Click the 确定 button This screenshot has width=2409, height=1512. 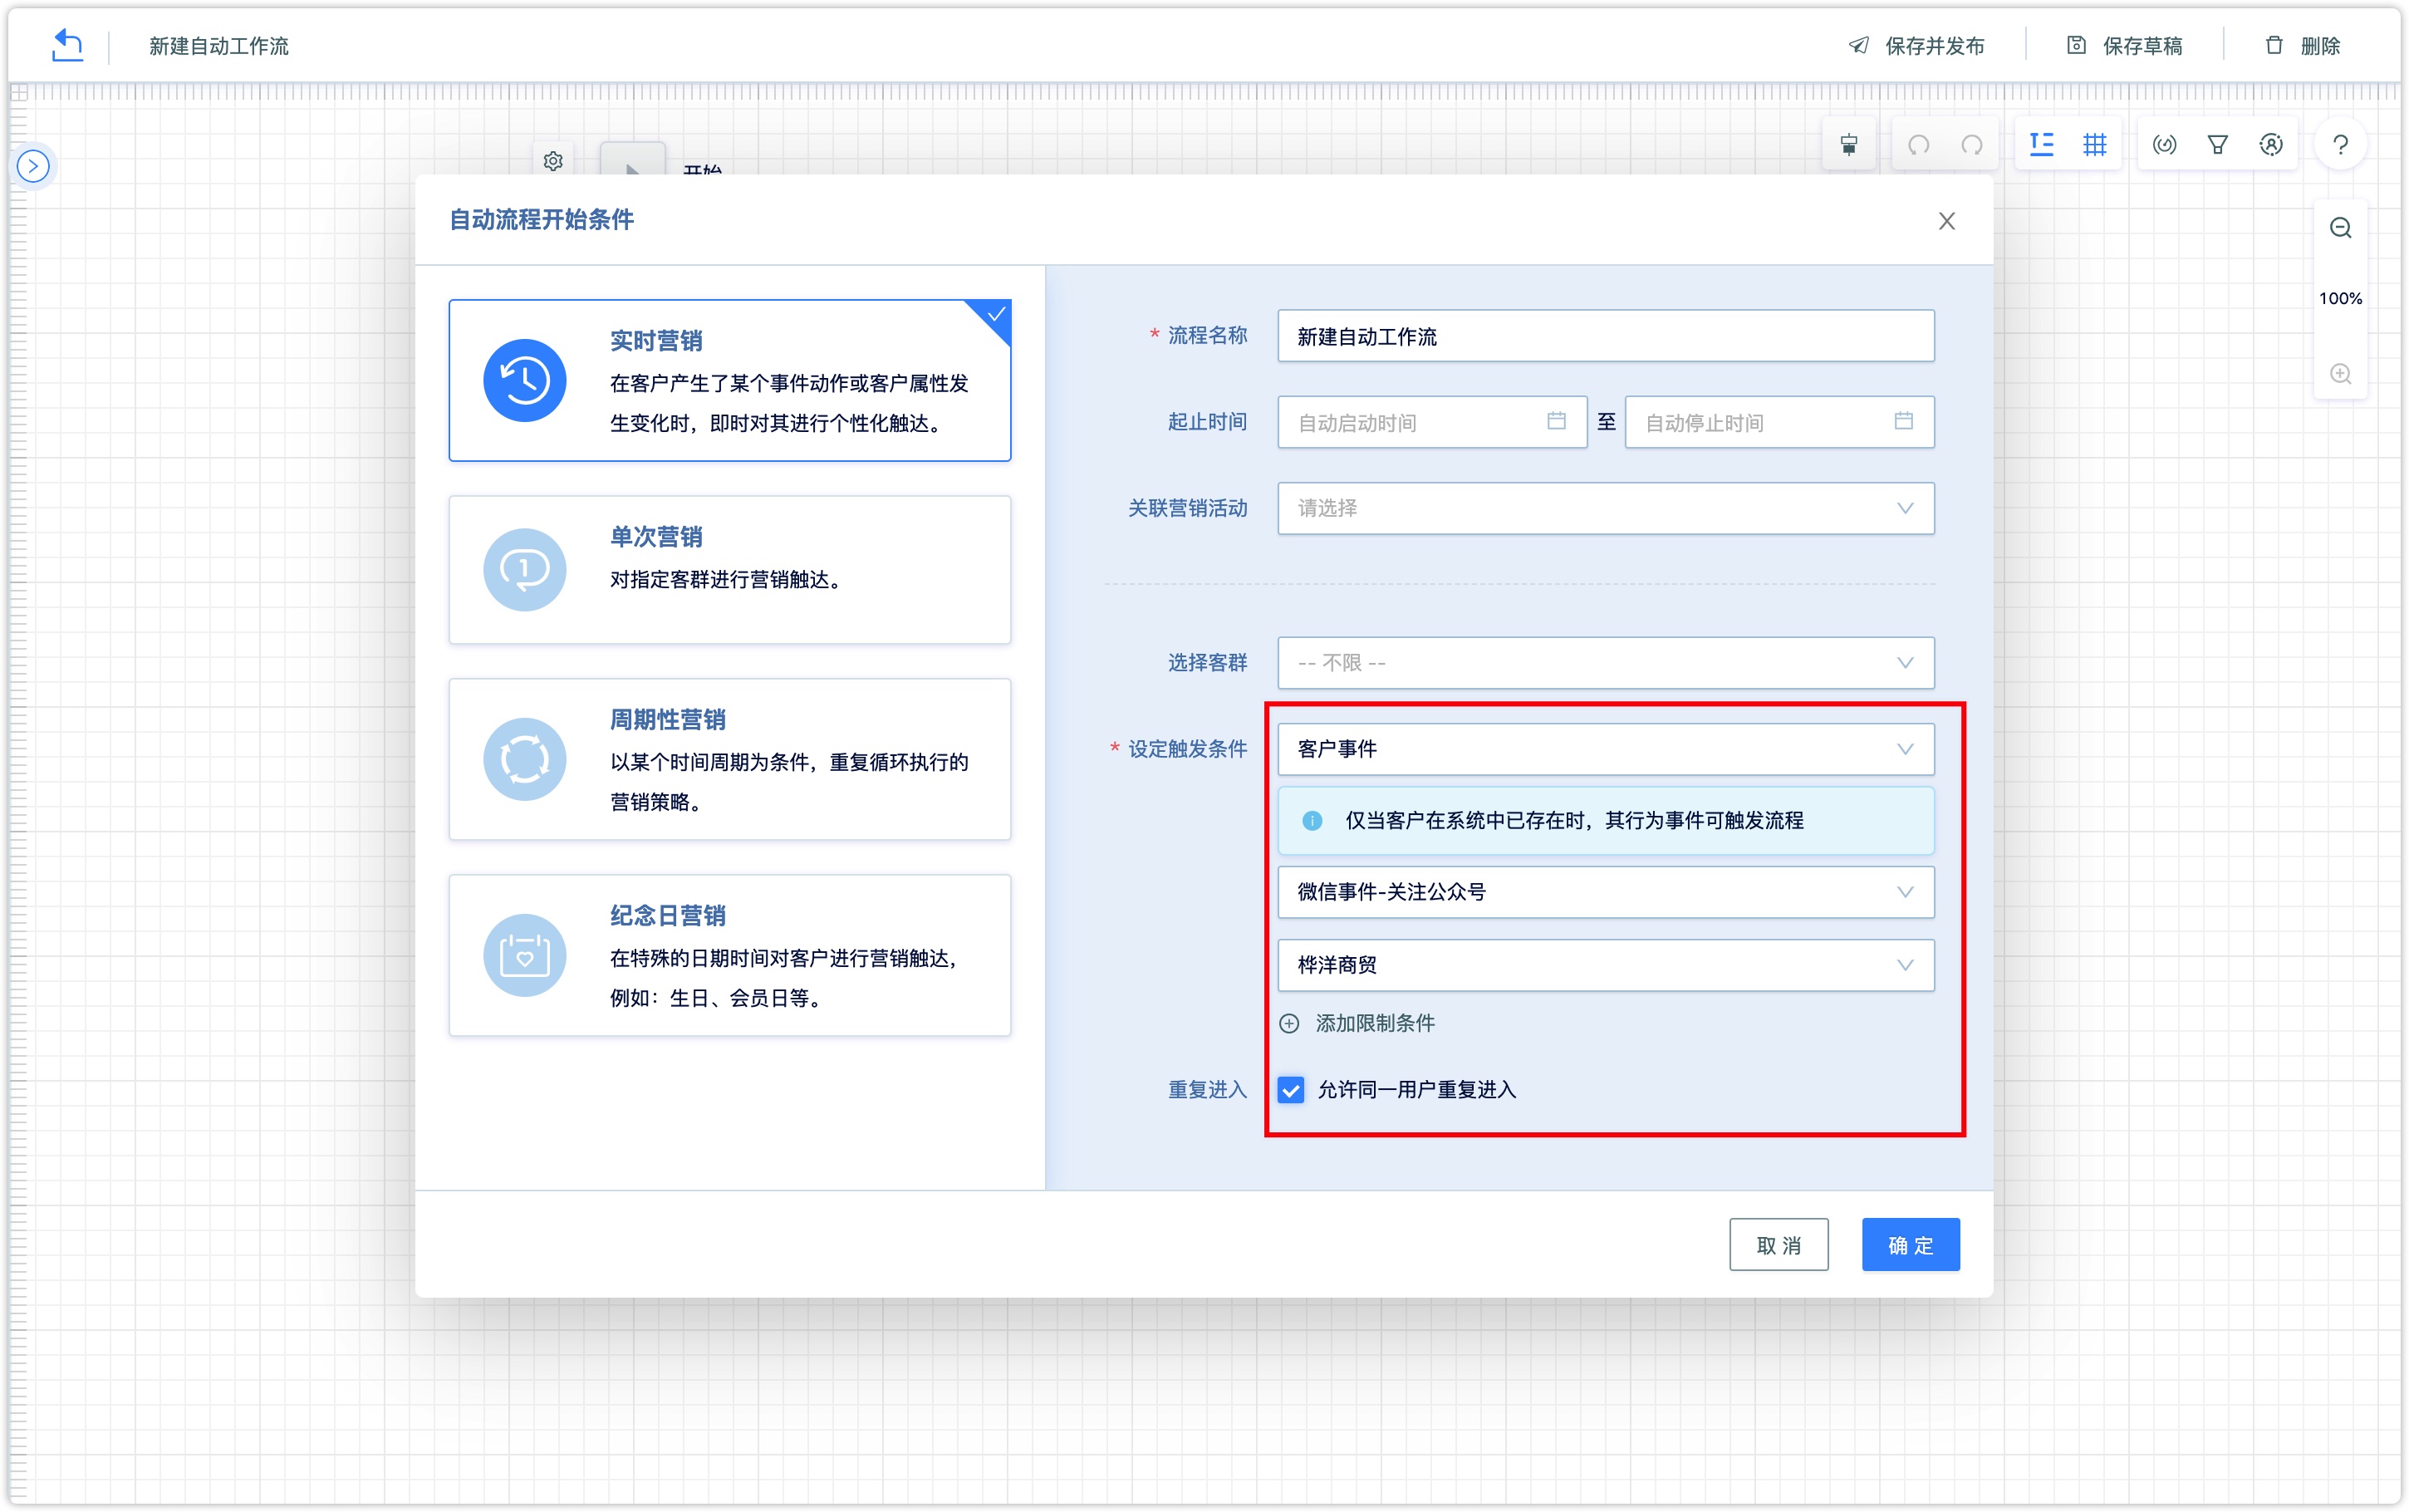pyautogui.click(x=1911, y=1245)
